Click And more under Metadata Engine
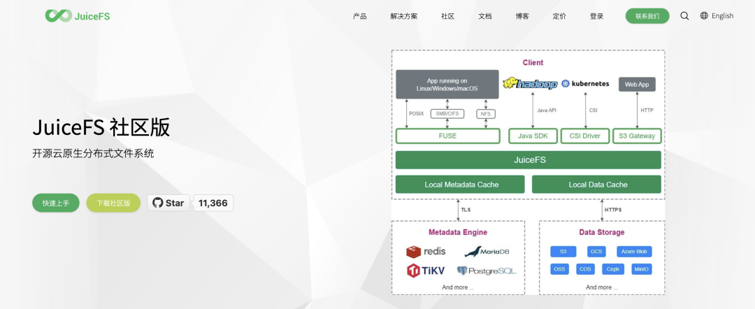Viewport: 755px width, 309px height. tap(458, 287)
